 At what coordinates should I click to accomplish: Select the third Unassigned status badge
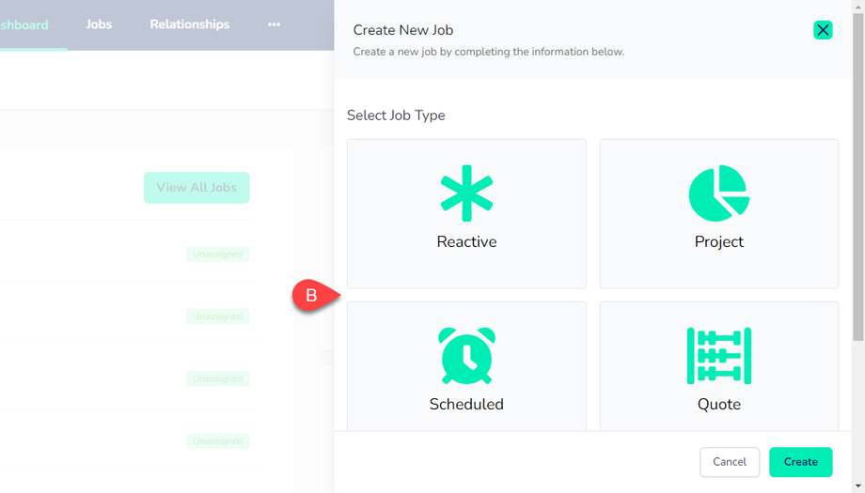pyautogui.click(x=218, y=378)
